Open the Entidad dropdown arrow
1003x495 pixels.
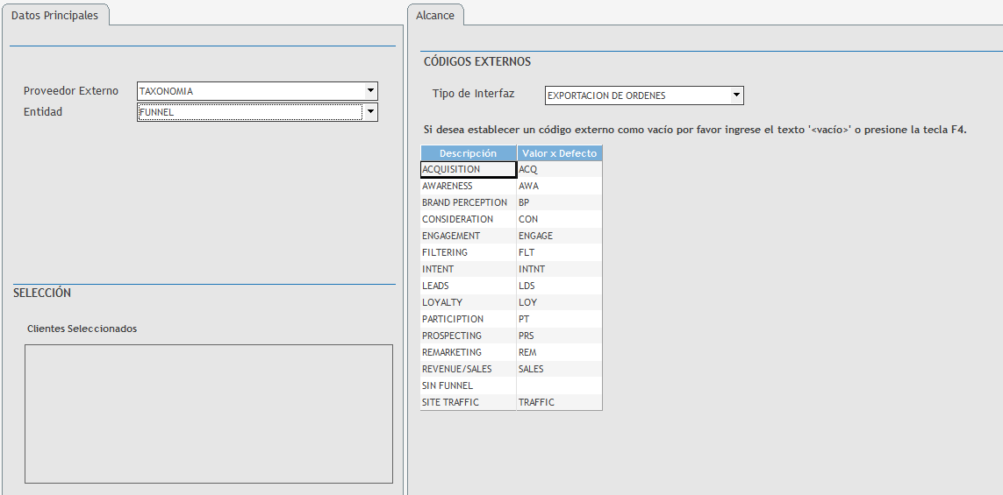[371, 111]
